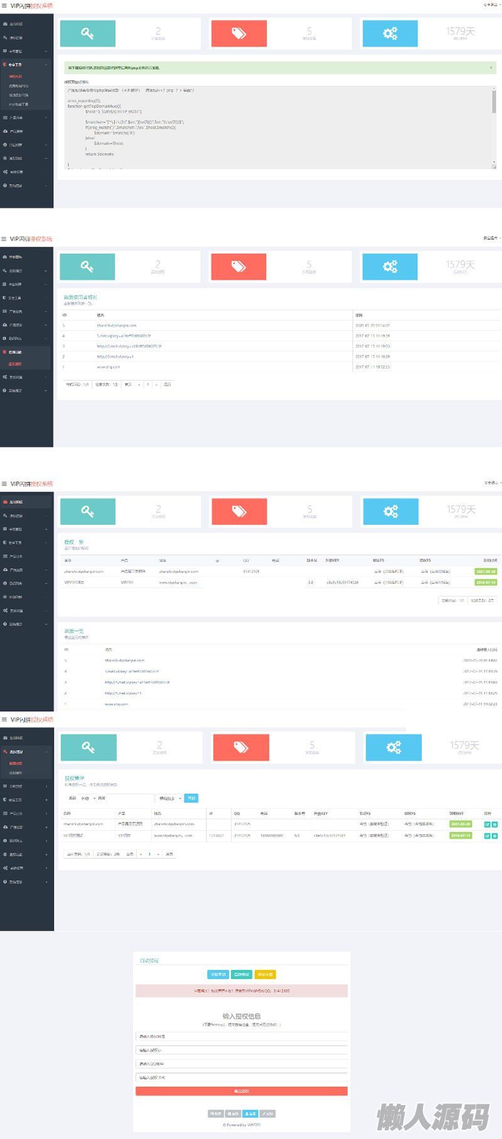The image size is (502, 1139).
Task: Click the key tile icon on the authorization management page
Action: [x=88, y=747]
